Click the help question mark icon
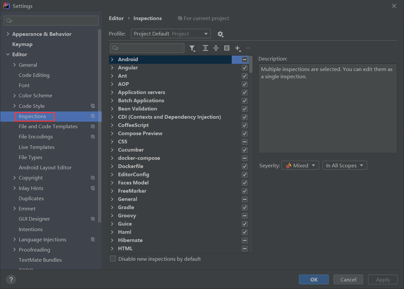Image resolution: width=404 pixels, height=289 pixels. pos(11,279)
